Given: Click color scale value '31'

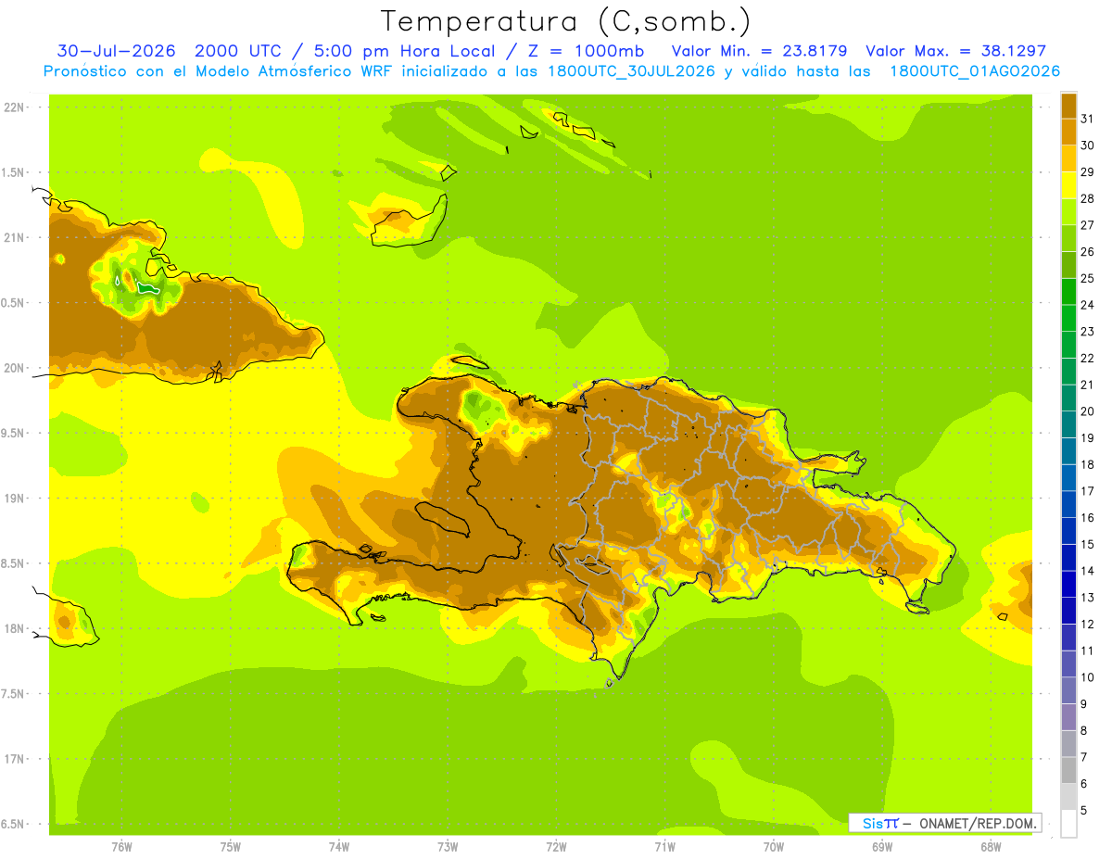Looking at the screenshot, I should (1088, 119).
